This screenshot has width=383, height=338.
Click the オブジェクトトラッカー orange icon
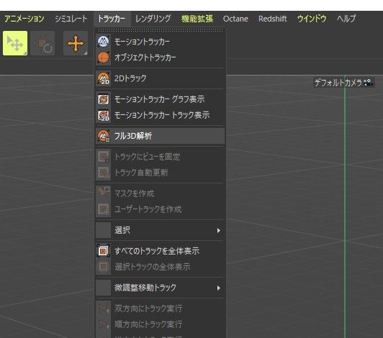pos(104,58)
